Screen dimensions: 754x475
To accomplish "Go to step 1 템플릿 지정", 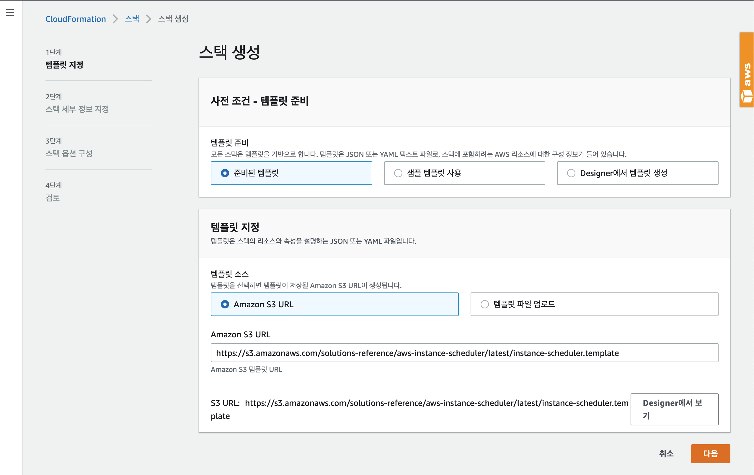I will click(64, 65).
